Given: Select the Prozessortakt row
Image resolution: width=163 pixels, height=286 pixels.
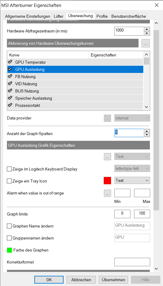Looking at the screenshot, I should coord(75,105).
